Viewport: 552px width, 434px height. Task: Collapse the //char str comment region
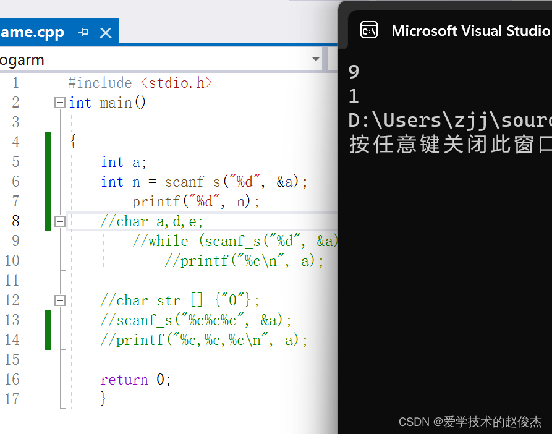(x=60, y=300)
